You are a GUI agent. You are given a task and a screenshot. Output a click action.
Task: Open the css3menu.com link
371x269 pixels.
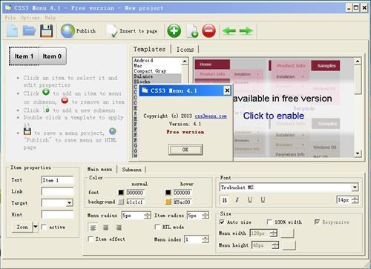coord(211,116)
